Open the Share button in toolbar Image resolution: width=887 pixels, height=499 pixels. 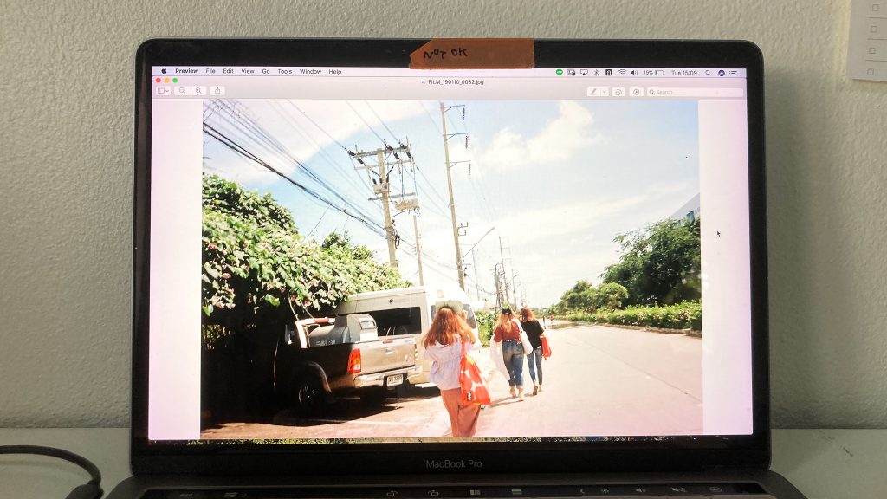point(217,90)
